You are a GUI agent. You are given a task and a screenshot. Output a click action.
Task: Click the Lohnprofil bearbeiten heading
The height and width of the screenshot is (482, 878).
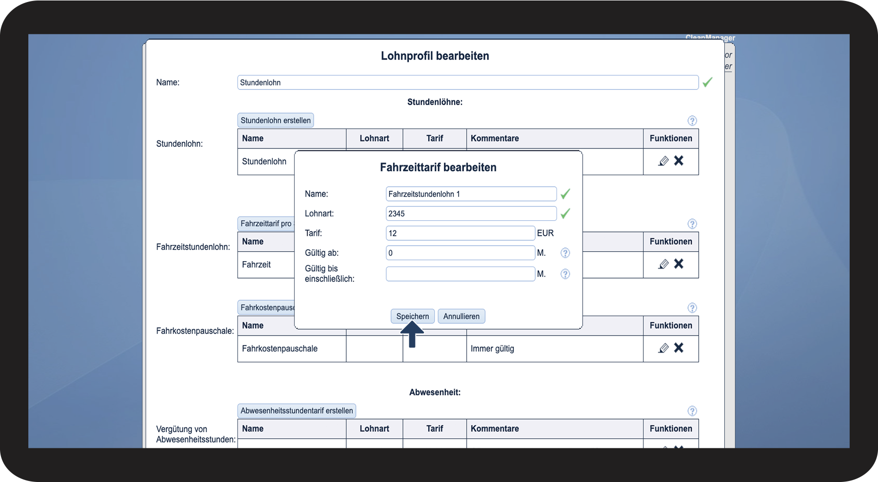(x=435, y=56)
